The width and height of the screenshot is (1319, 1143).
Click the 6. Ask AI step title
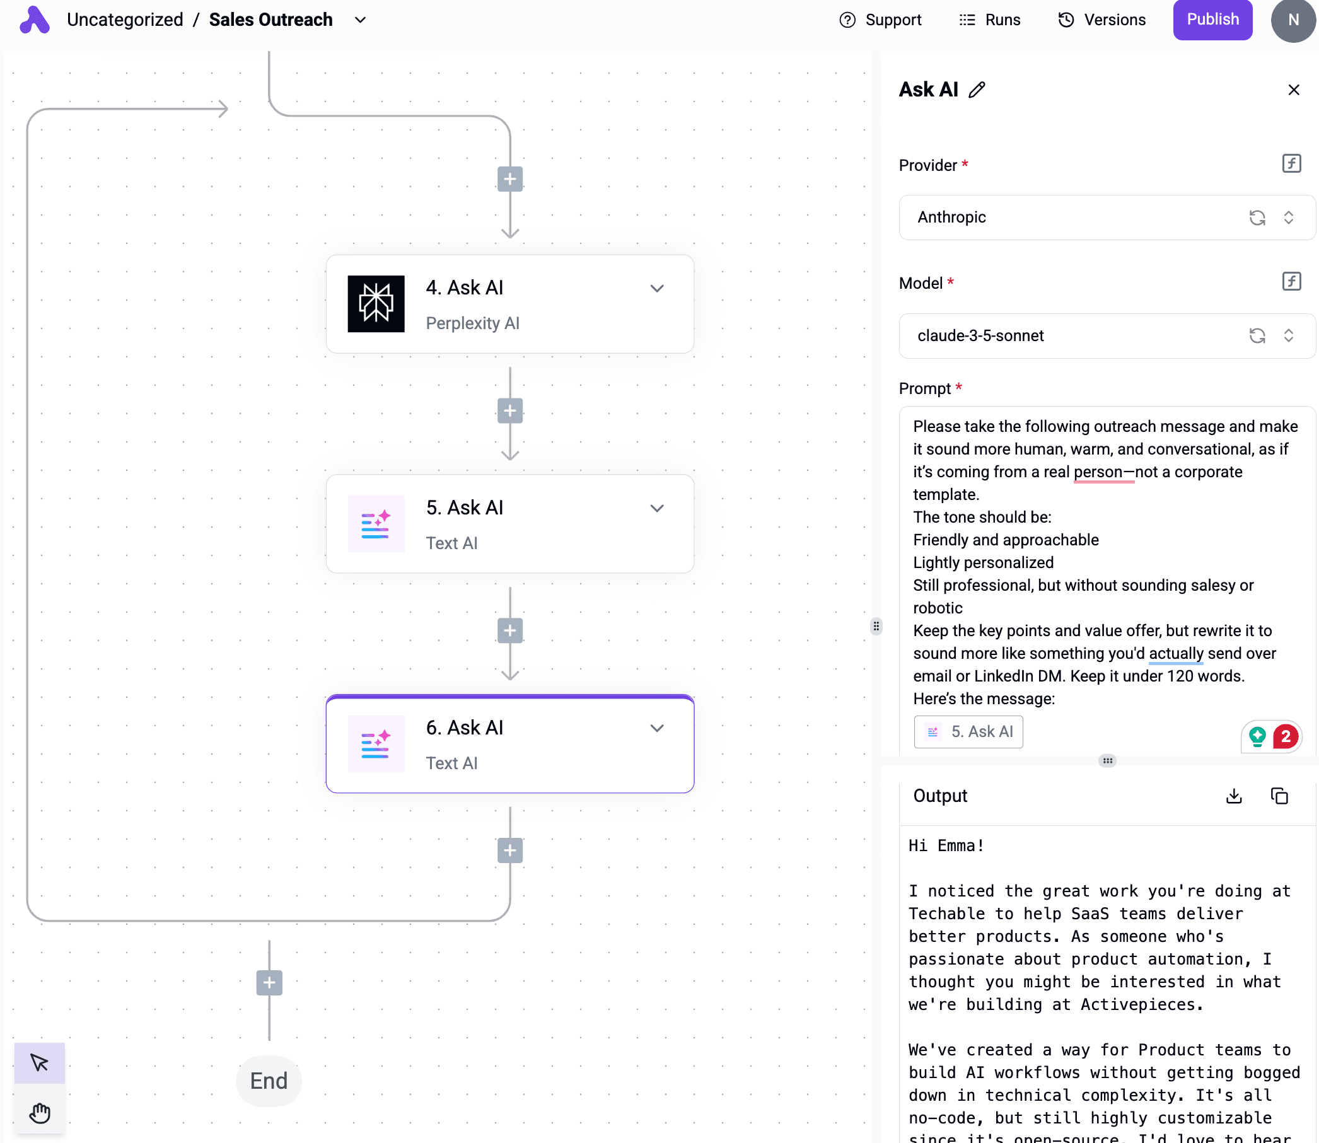tap(465, 728)
